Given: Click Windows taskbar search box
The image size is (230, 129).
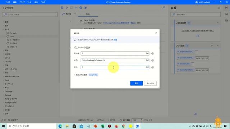Looking at the screenshot, I should click(32, 126).
